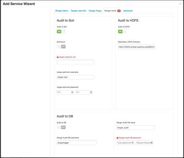This screenshot has width=184, height=158.
Task: Click the warning icon beside ranger.audit.solr.urls
Action: 58,57
